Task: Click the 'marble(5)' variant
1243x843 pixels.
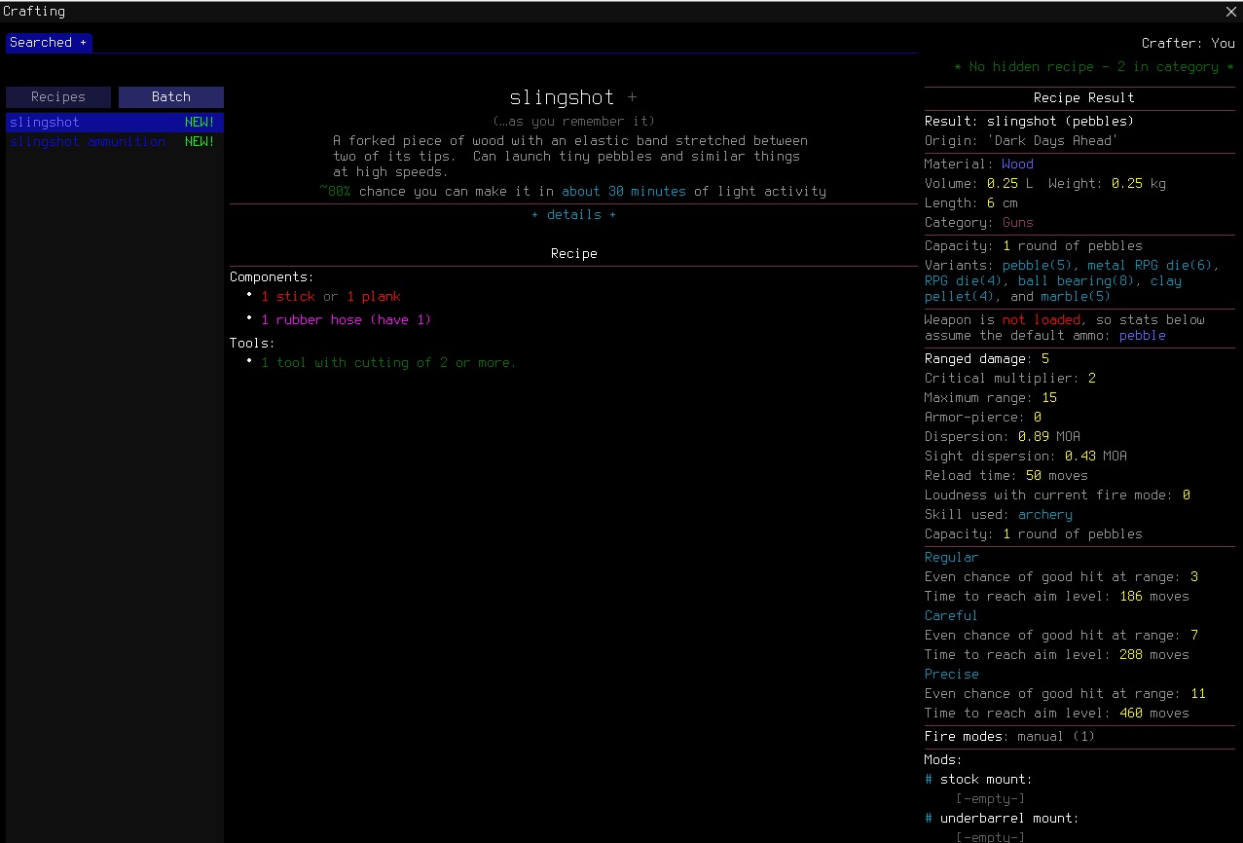Action: click(1076, 297)
